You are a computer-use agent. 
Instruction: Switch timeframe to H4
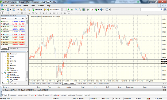61,13
